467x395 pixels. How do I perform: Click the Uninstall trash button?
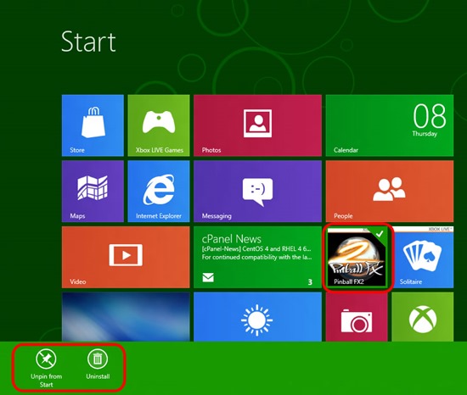98,364
